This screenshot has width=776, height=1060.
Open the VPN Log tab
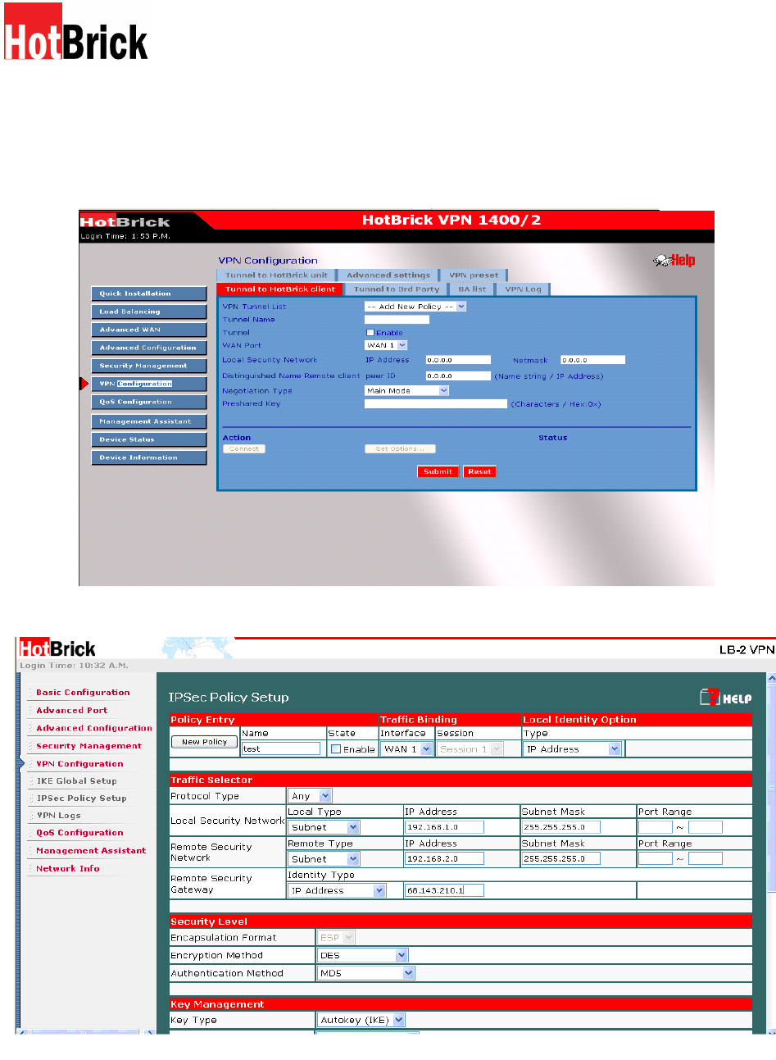coord(523,289)
